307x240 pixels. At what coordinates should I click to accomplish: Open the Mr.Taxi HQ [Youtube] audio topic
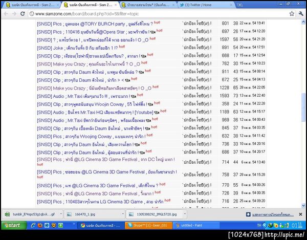[95, 113]
